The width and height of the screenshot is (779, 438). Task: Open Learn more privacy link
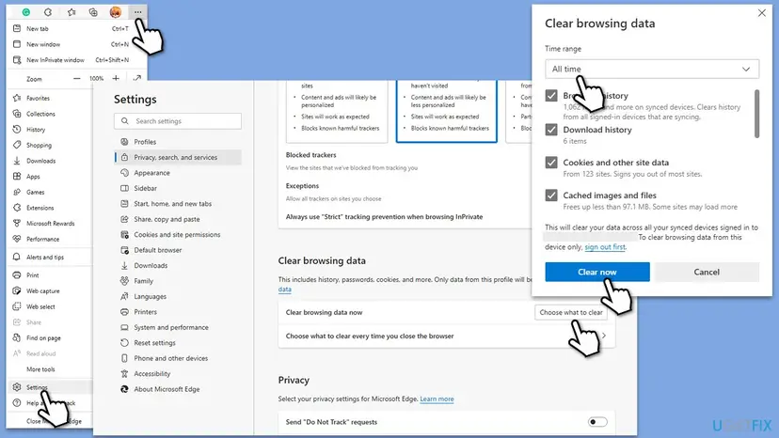tap(437, 399)
